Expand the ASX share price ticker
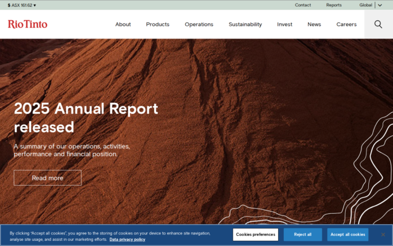 coord(22,5)
